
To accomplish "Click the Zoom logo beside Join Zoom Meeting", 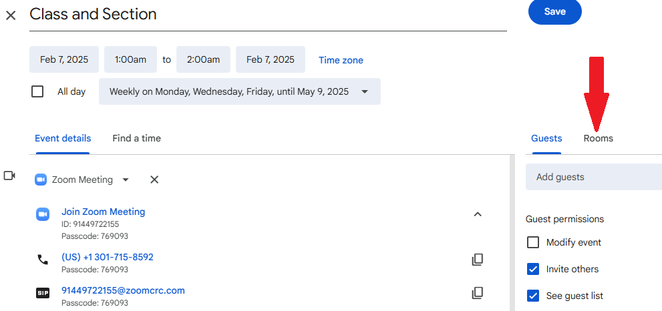I will [43, 214].
